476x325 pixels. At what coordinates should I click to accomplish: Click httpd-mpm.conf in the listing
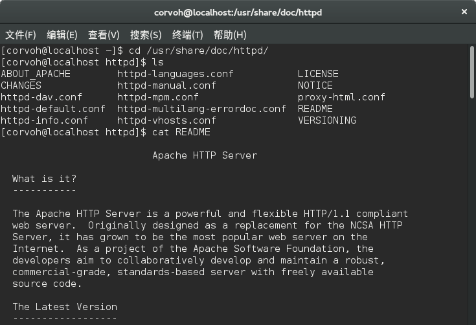[158, 97]
